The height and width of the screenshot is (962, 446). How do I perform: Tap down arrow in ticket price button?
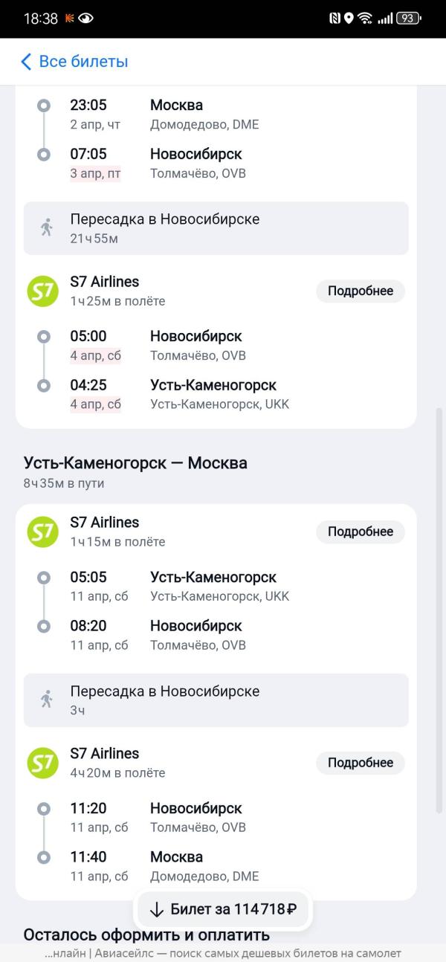(x=157, y=909)
